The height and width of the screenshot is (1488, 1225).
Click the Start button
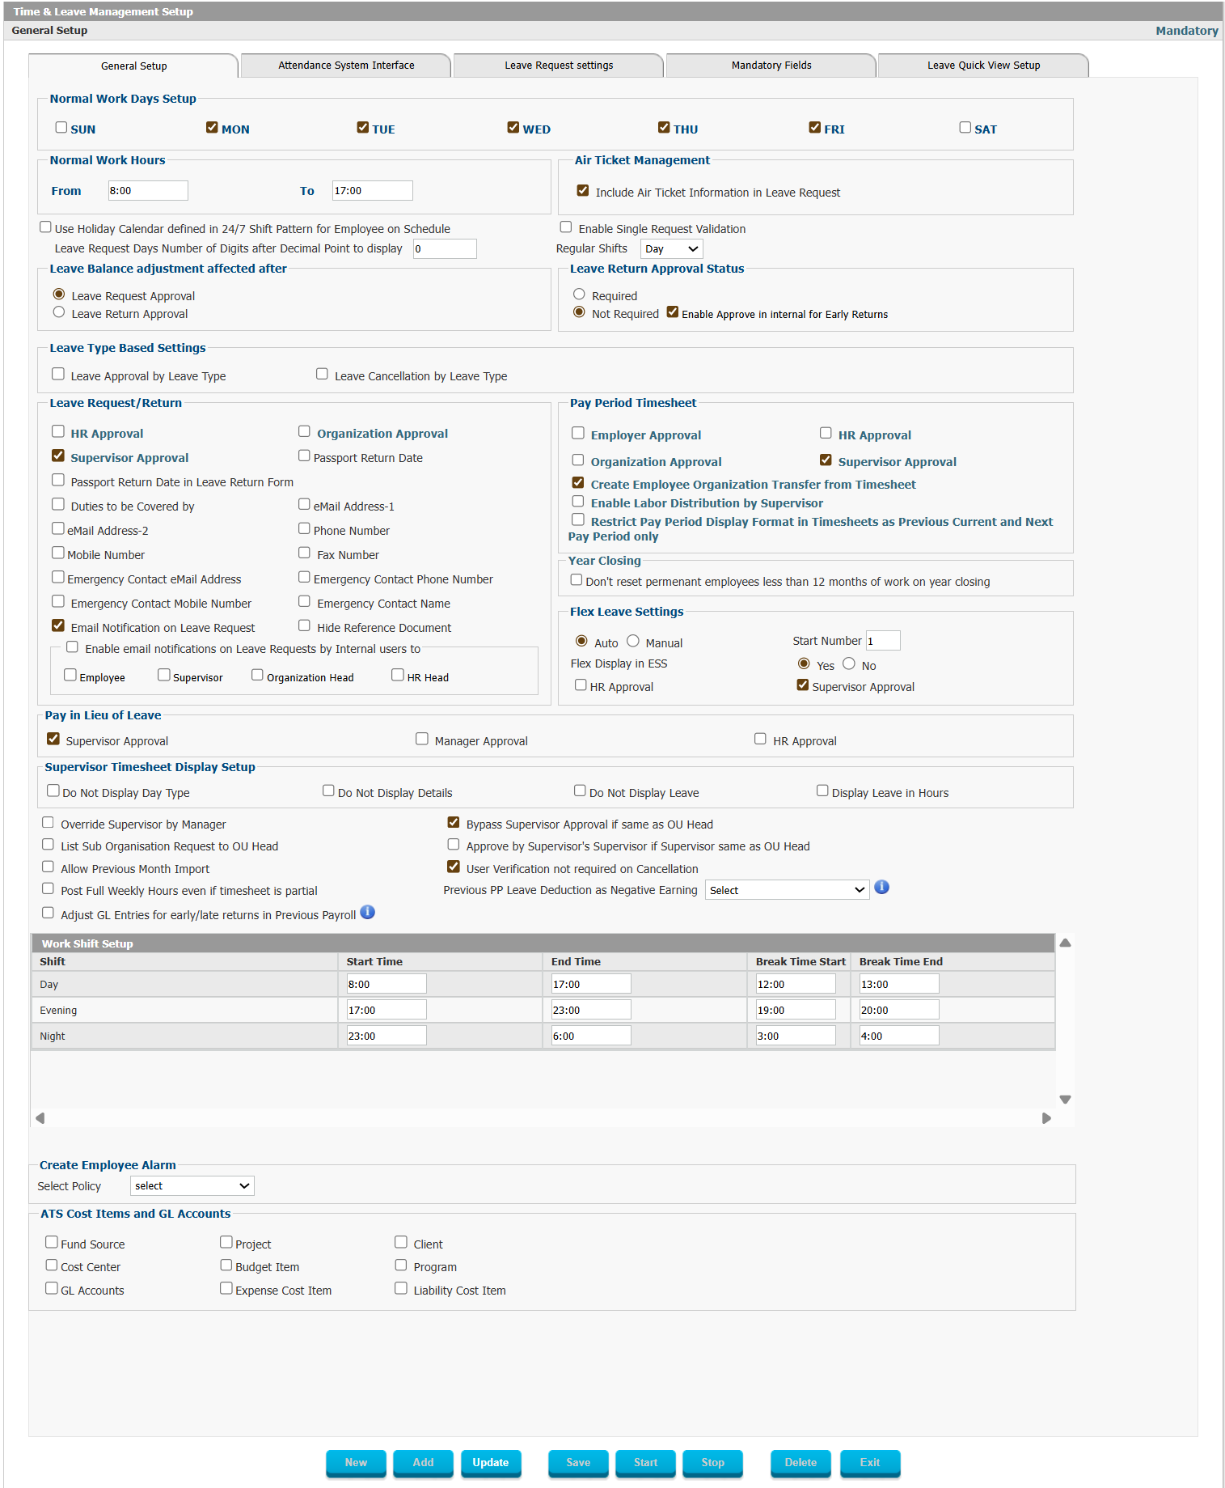[x=645, y=1462]
